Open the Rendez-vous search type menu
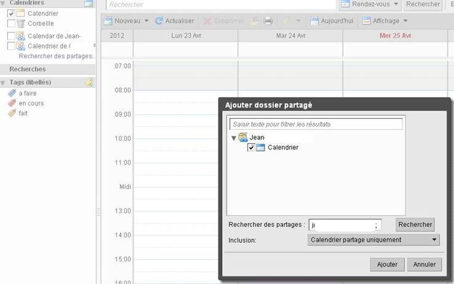The image size is (454, 284). coord(369,4)
